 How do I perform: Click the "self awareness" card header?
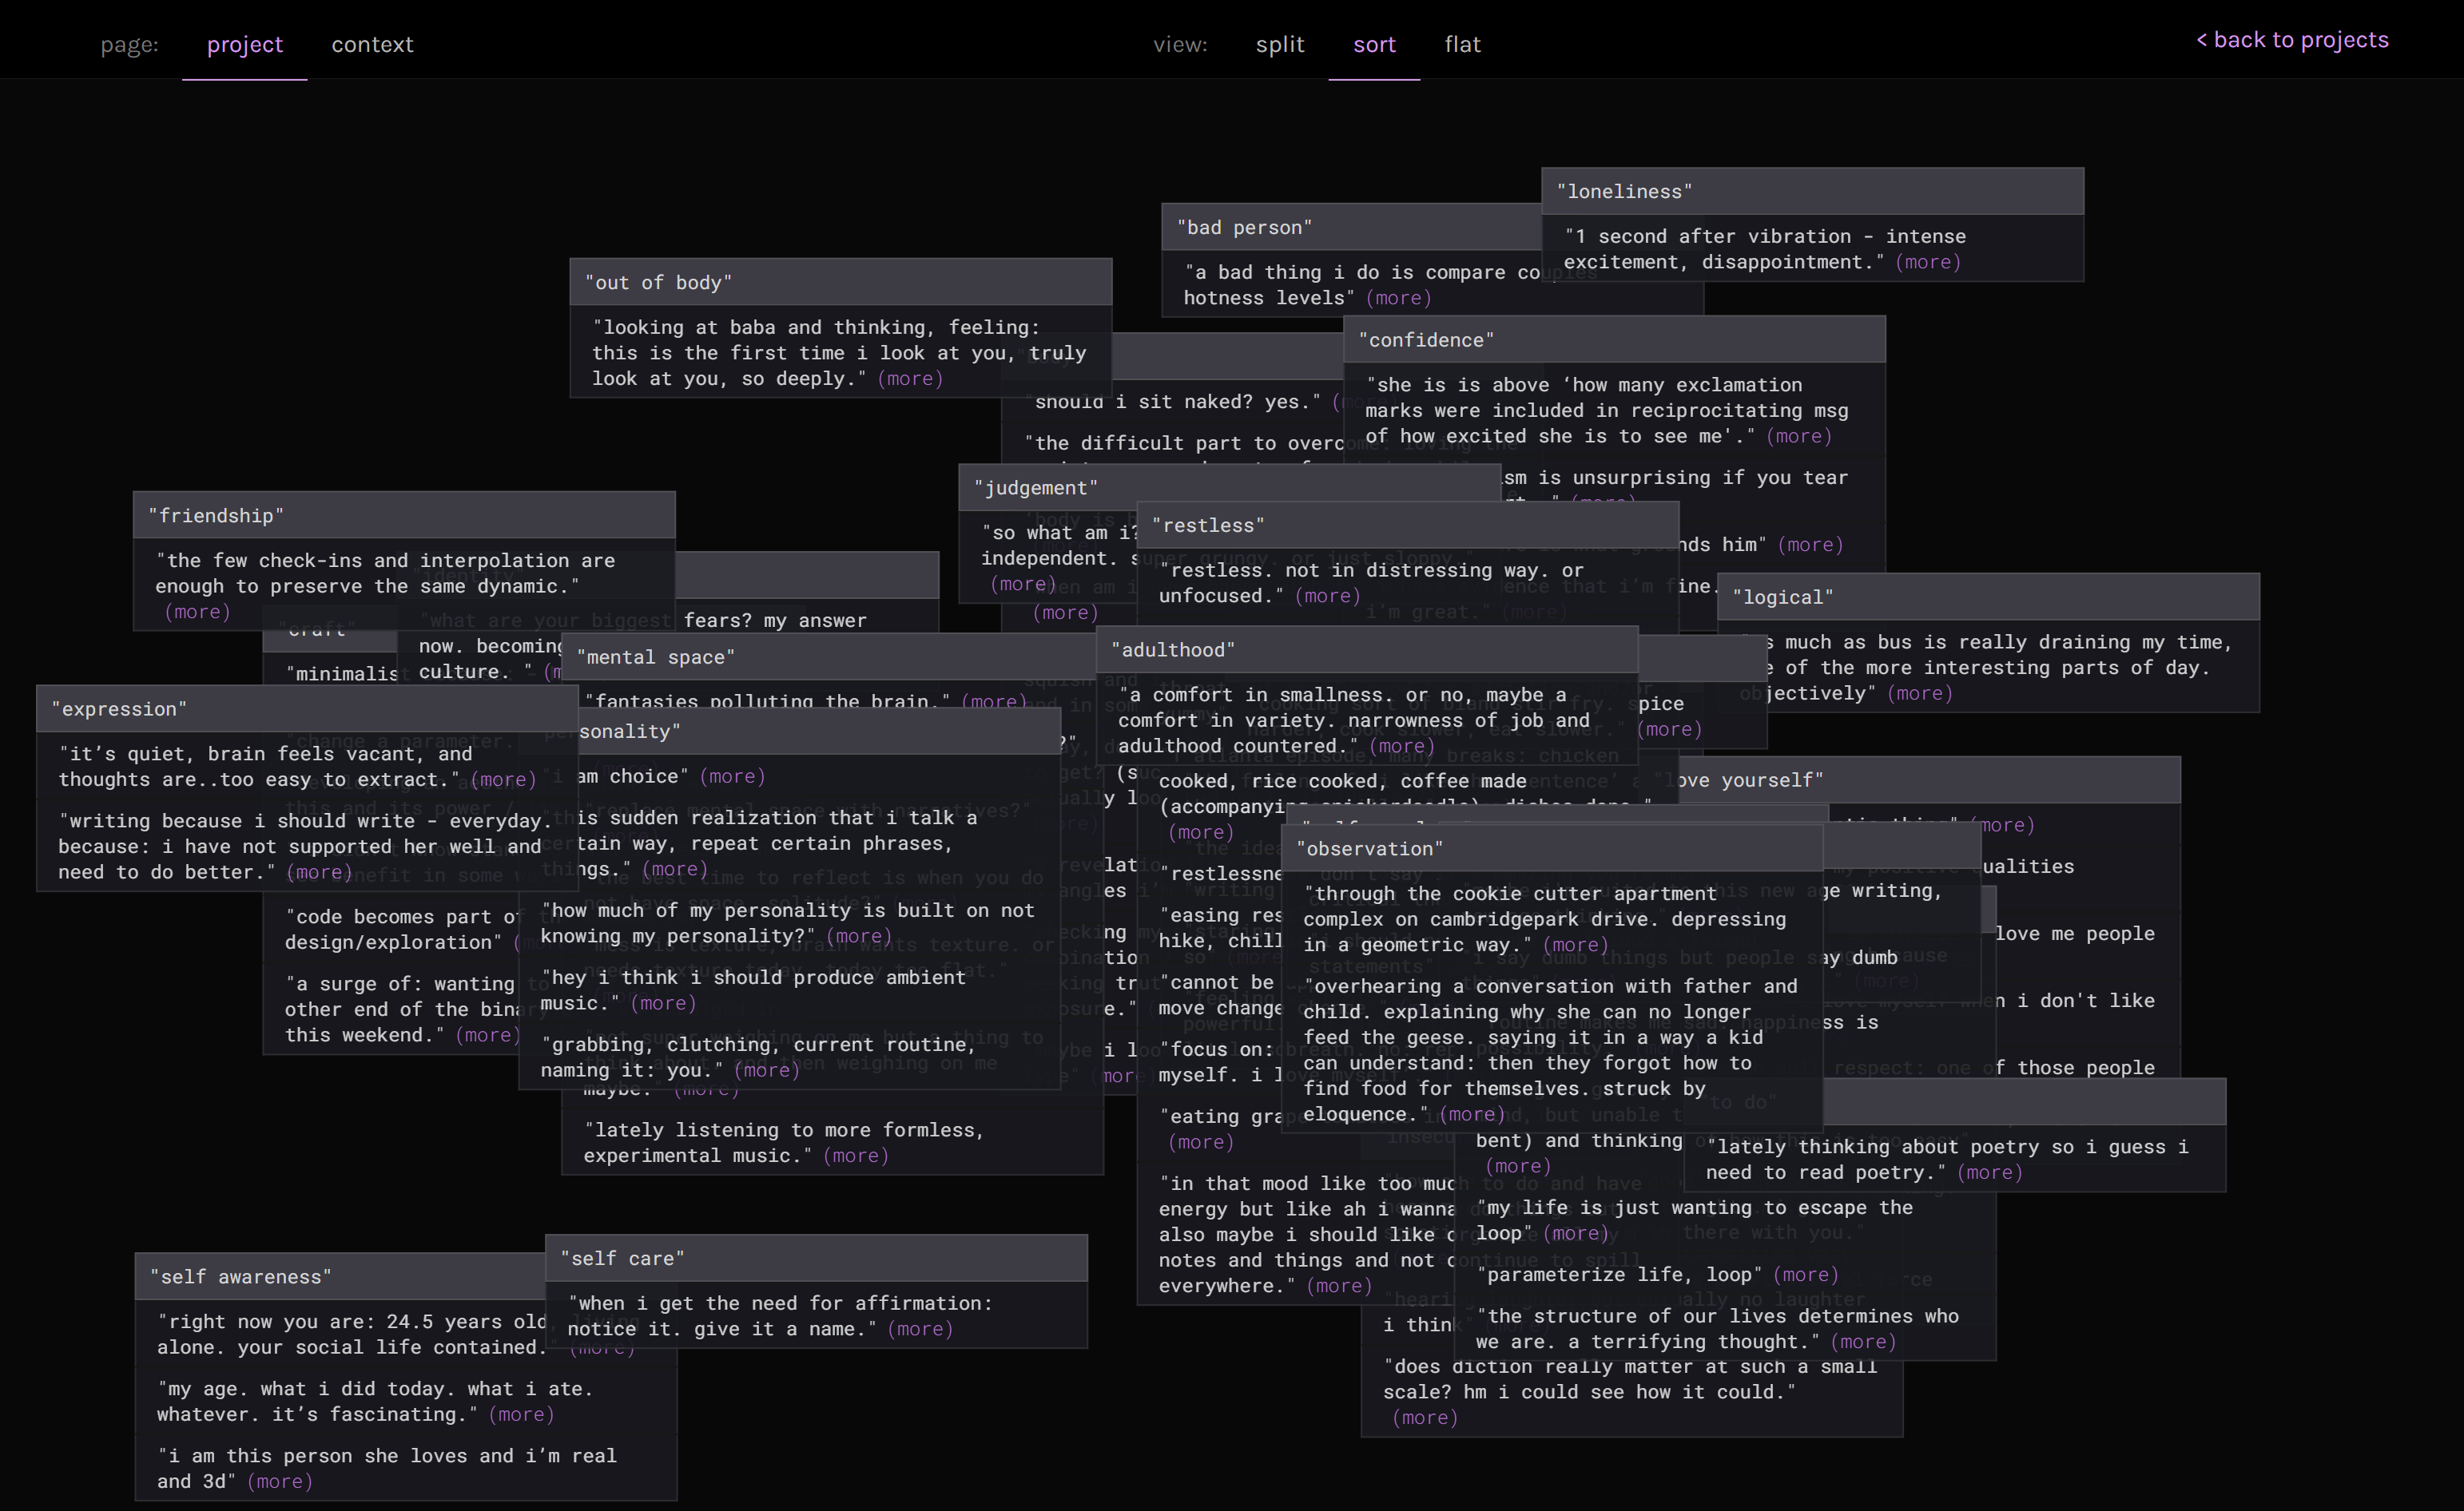point(341,1276)
